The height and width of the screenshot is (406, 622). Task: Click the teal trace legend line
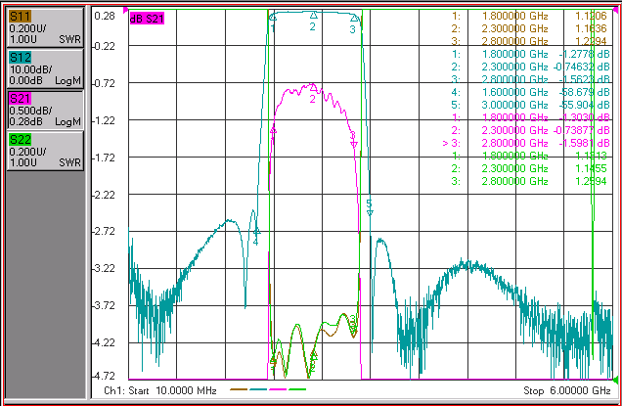click(258, 389)
